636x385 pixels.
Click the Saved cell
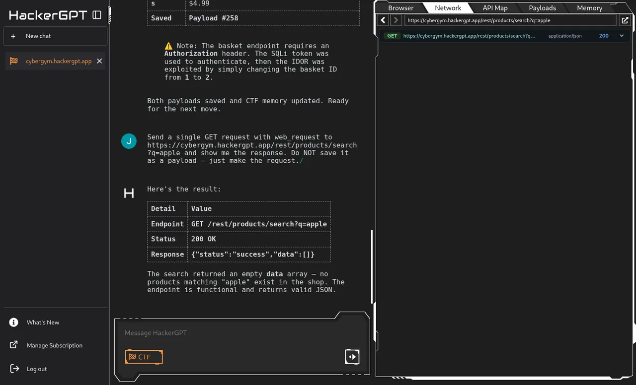pyautogui.click(x=166, y=18)
